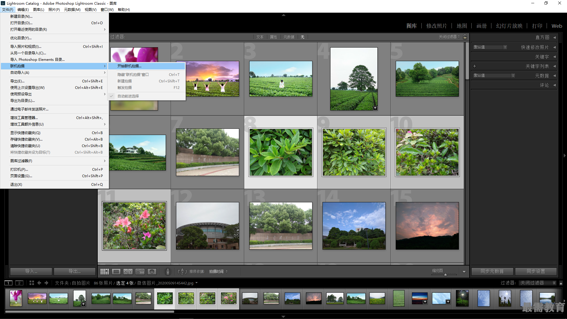Select pink azalea flower photo thumbnail
The width and height of the screenshot is (567, 319).
tap(134, 226)
